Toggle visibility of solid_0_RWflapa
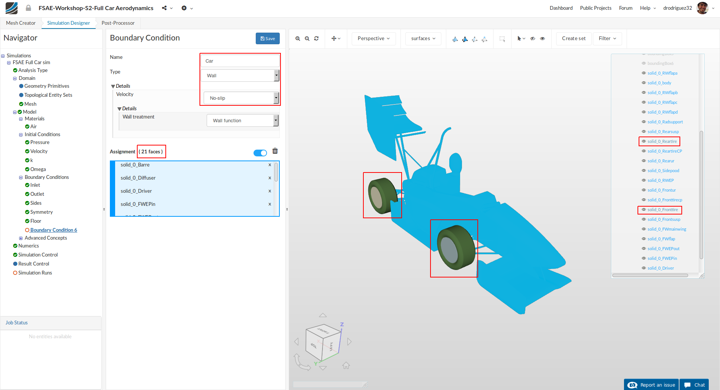The height and width of the screenshot is (390, 720). (643, 73)
